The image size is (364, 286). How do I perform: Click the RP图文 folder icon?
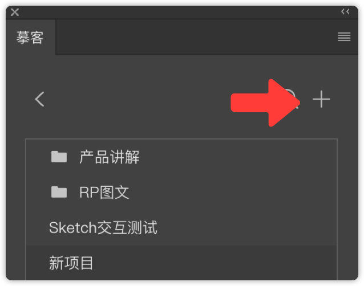point(59,192)
